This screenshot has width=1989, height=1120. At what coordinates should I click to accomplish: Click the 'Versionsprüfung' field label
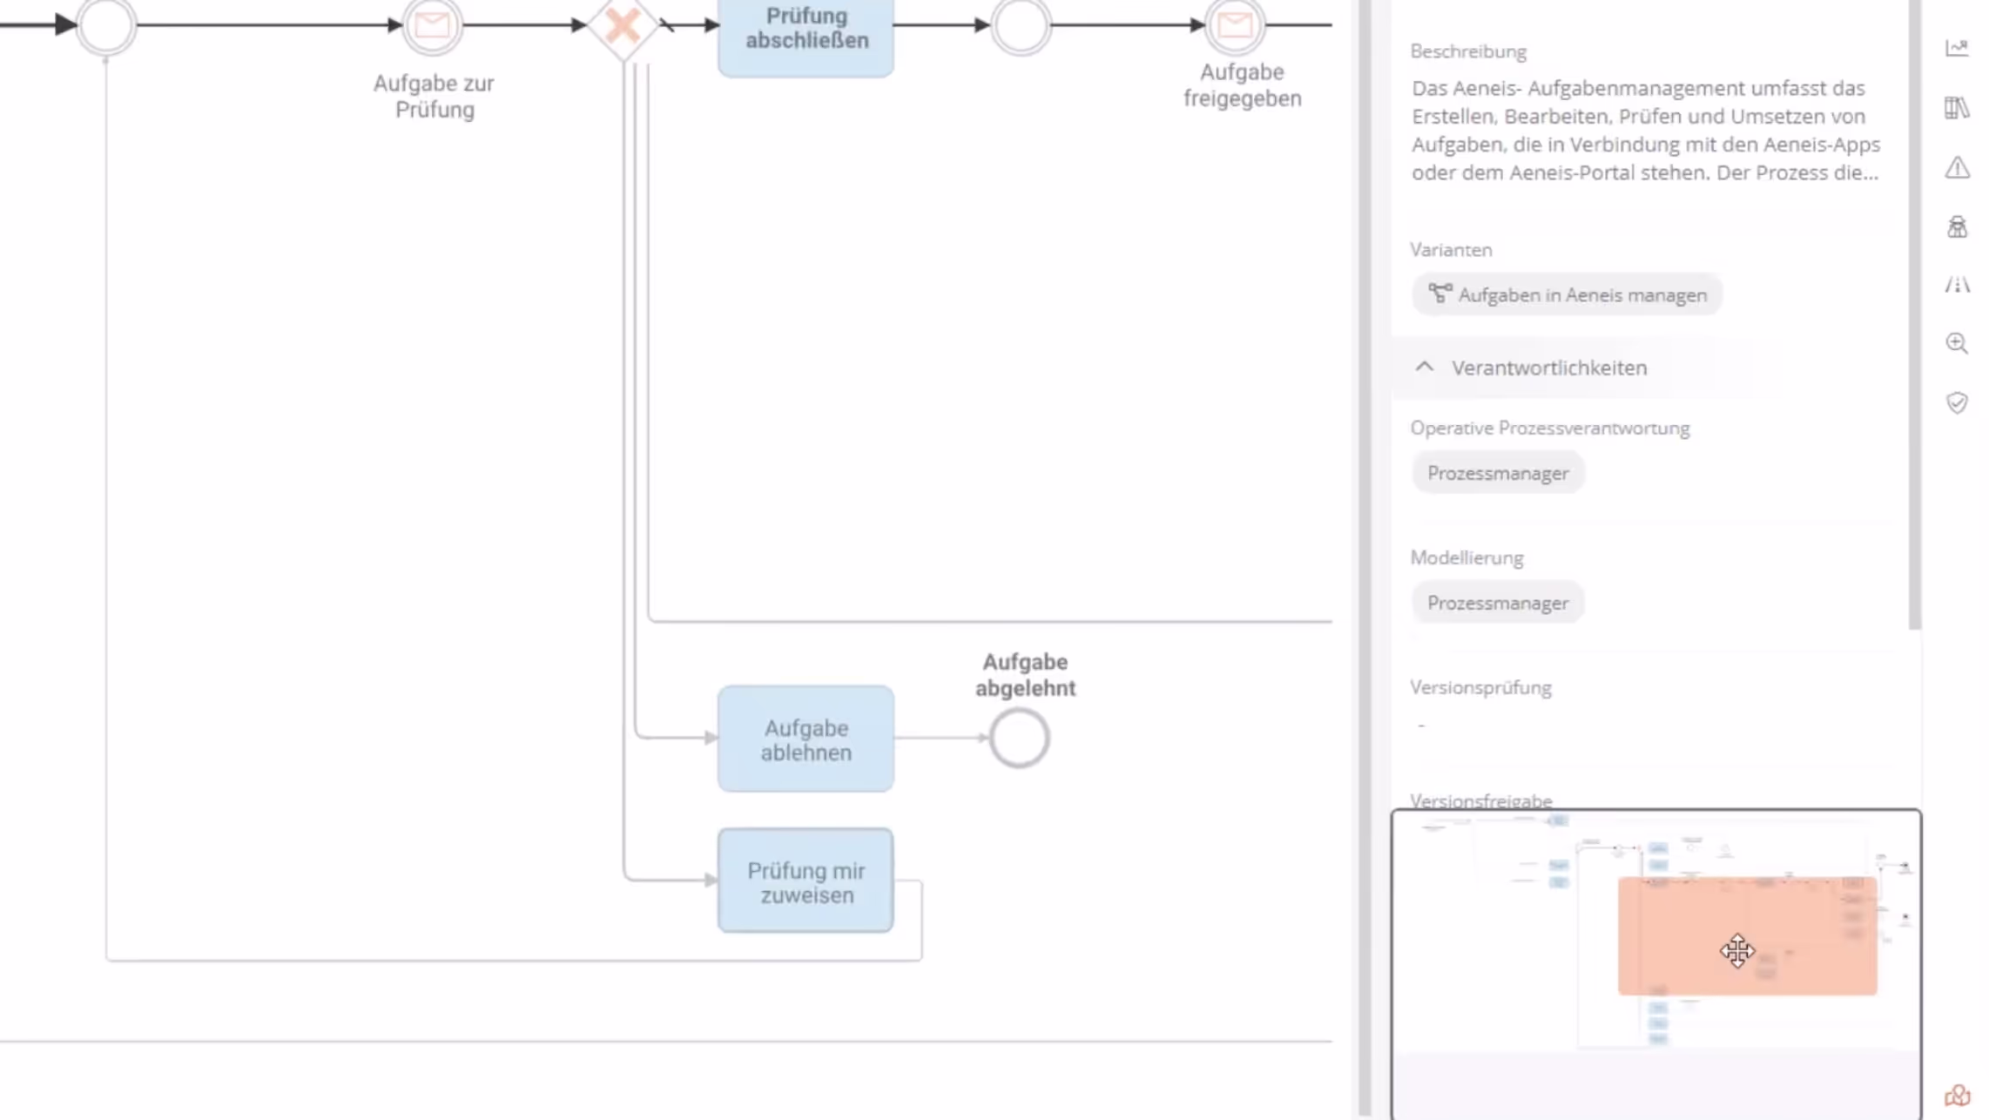[1480, 687]
